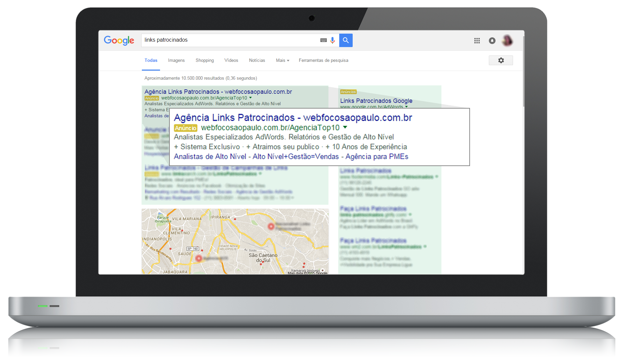The width and height of the screenshot is (627, 357).
Task: Open Links Patrocinados Google side ad
Action: (x=376, y=101)
